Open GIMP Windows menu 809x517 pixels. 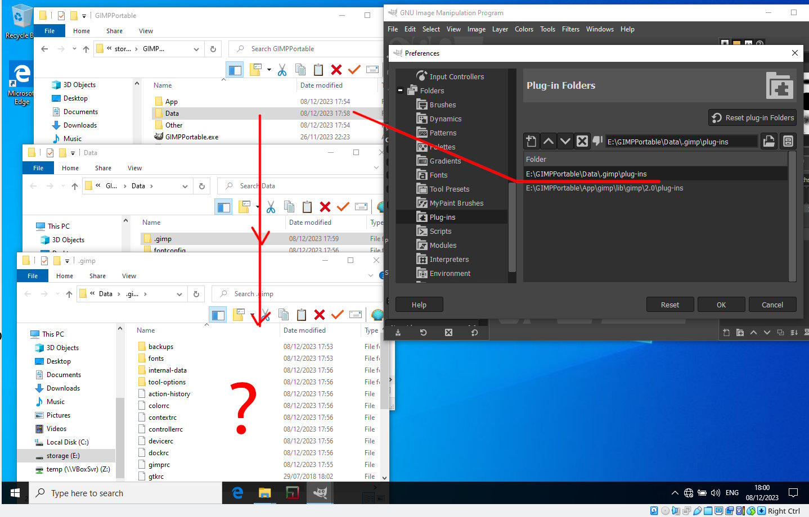pyautogui.click(x=600, y=29)
